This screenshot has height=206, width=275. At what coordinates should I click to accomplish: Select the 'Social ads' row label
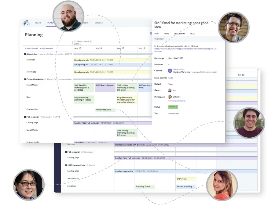(31, 60)
